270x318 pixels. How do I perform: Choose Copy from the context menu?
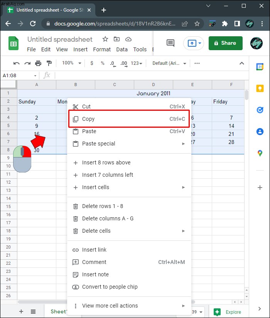129,119
